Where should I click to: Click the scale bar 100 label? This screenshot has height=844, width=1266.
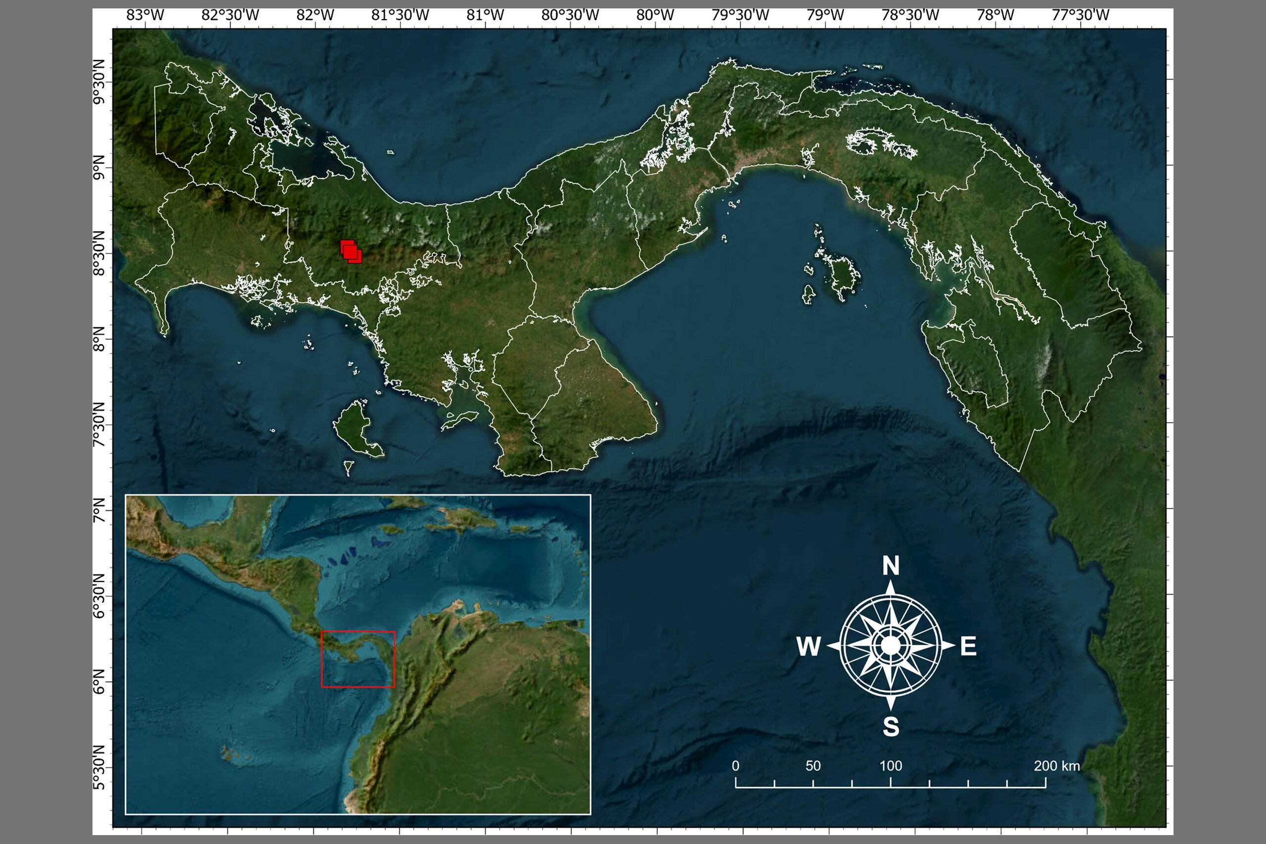click(x=890, y=766)
